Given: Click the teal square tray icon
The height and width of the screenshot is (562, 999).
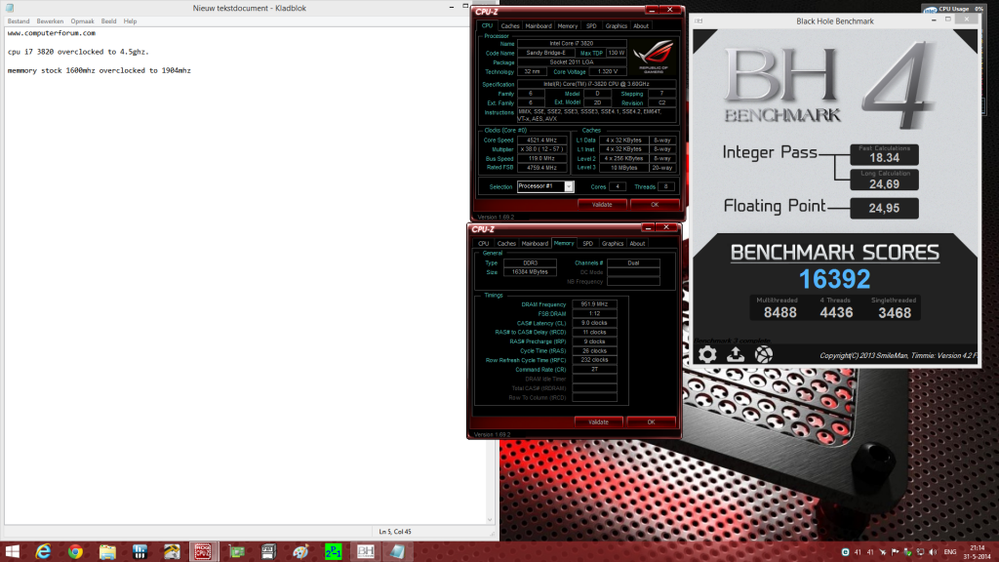Looking at the screenshot, I should 846,552.
